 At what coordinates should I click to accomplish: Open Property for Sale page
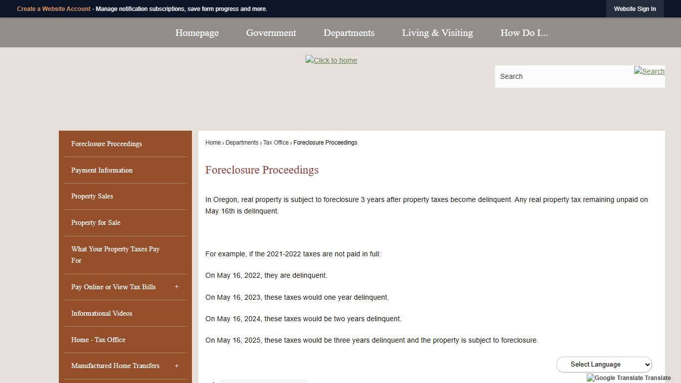pos(96,222)
